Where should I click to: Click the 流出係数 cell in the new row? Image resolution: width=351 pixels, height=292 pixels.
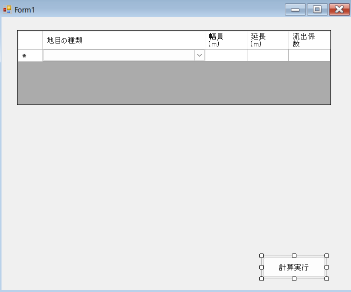point(309,55)
